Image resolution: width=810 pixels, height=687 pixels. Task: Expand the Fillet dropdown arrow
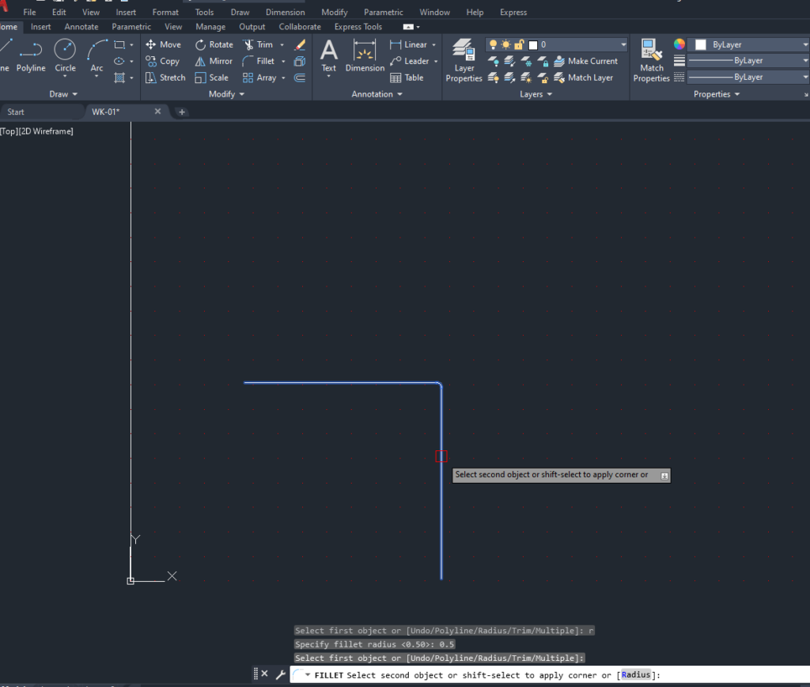pyautogui.click(x=282, y=61)
